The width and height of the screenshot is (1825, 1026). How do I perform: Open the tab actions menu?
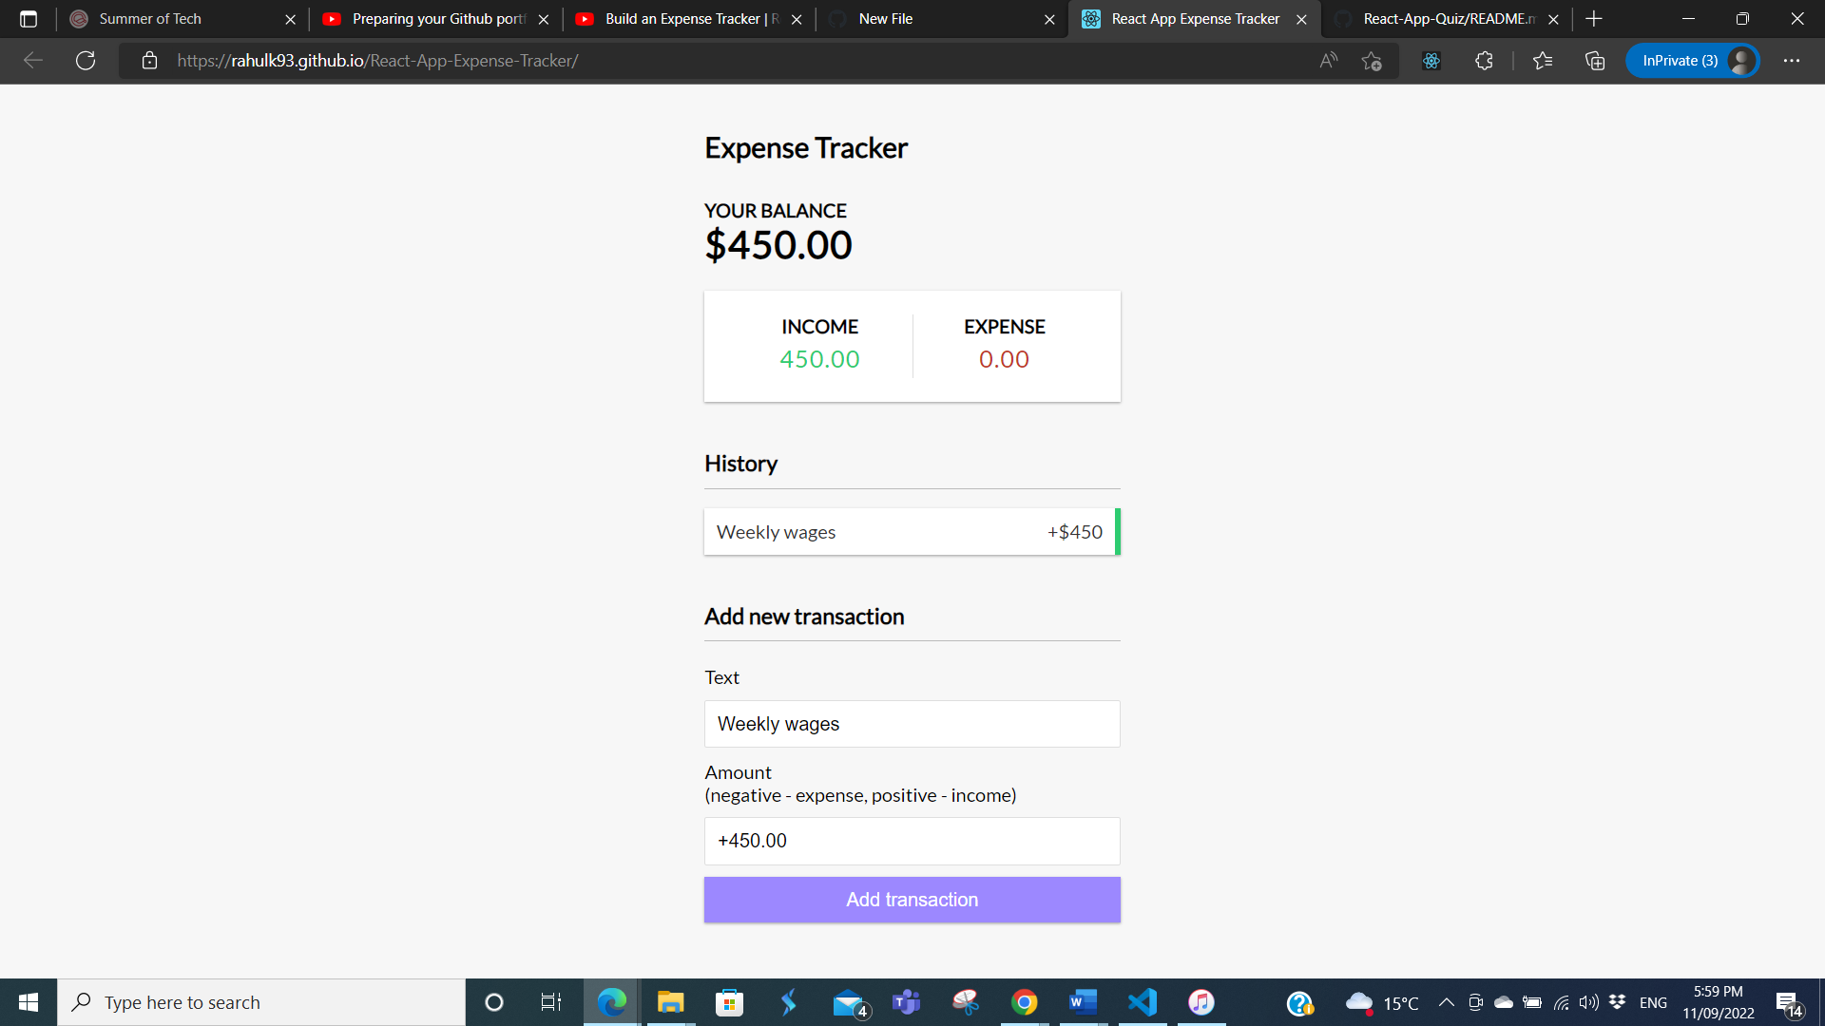tap(29, 18)
